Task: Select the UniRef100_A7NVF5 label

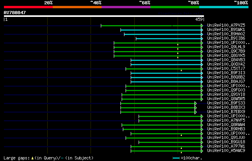Action: 226,121
